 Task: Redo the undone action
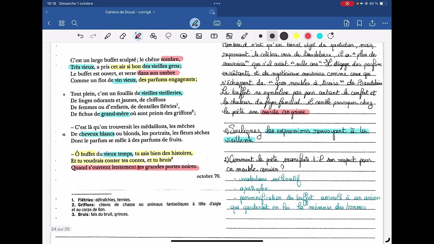pyautogui.click(x=93, y=36)
